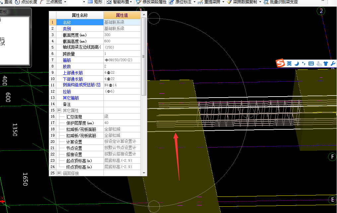The width and height of the screenshot is (337, 213).
Task: Click axis bubble 2 in the drawing
Action: point(321,11)
